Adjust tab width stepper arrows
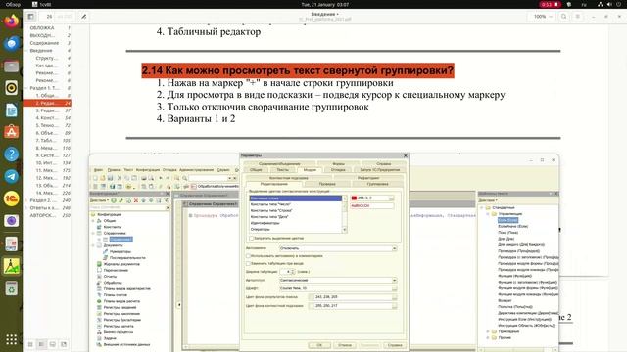This screenshot has width=627, height=352. (x=293, y=272)
